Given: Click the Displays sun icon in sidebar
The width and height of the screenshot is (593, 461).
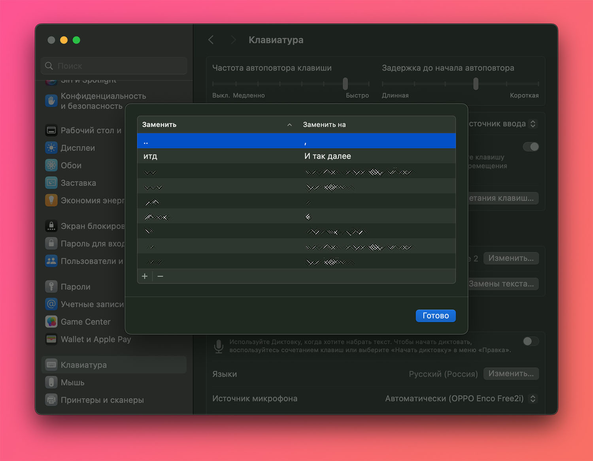Looking at the screenshot, I should (51, 148).
